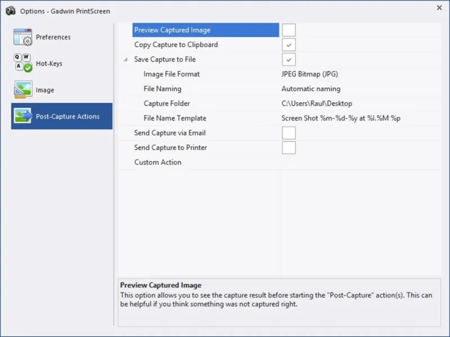Click the Custom Action row
The height and width of the screenshot is (337, 450).
point(158,162)
